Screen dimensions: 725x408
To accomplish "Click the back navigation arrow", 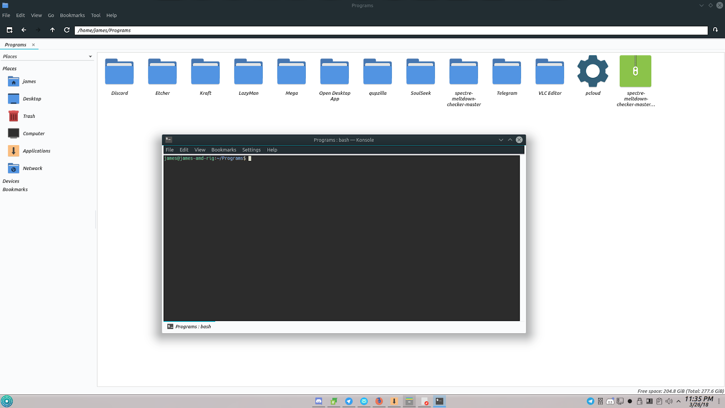I will tap(24, 30).
